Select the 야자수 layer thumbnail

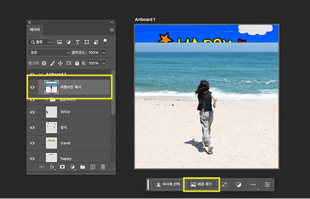pyautogui.click(x=51, y=113)
